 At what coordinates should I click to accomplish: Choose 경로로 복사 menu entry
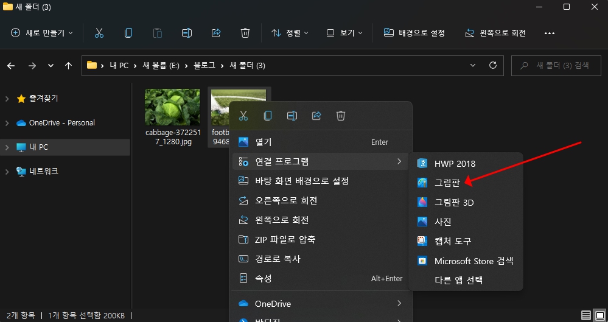320,259
